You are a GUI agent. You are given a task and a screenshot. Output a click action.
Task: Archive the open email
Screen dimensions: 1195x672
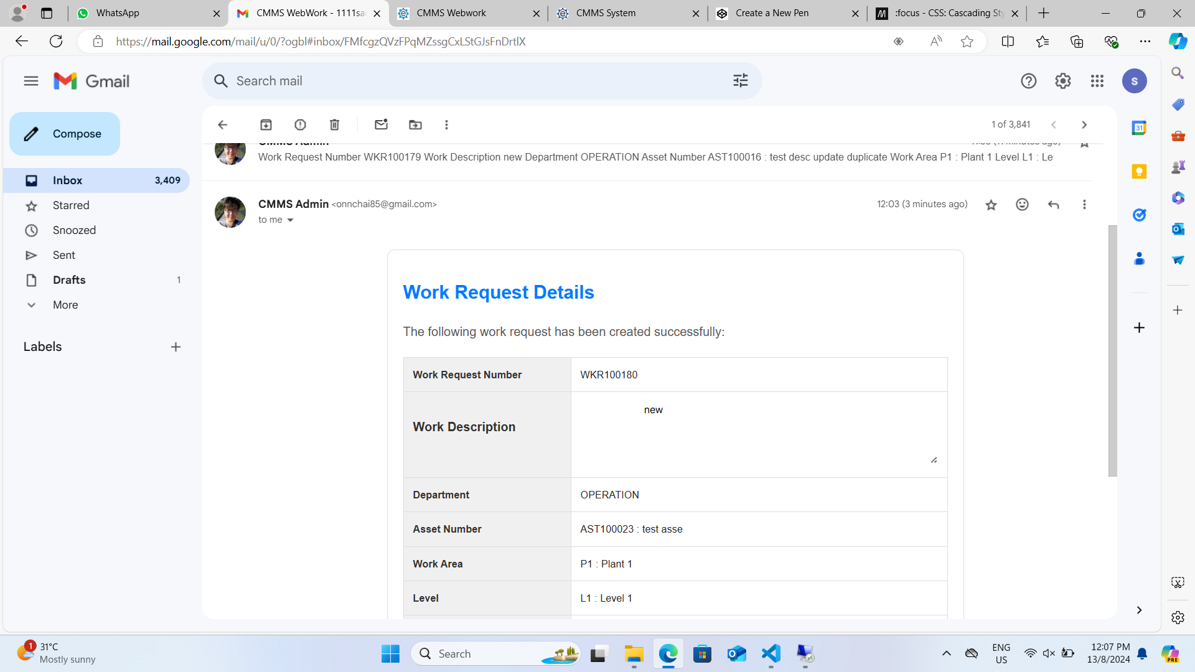click(266, 124)
